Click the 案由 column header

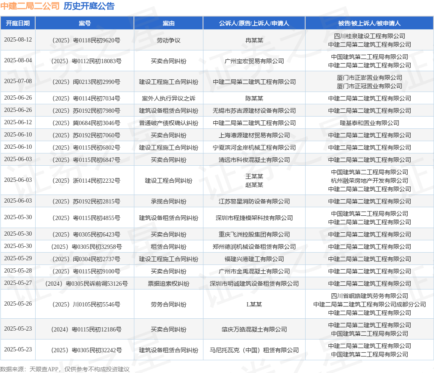click(169, 23)
